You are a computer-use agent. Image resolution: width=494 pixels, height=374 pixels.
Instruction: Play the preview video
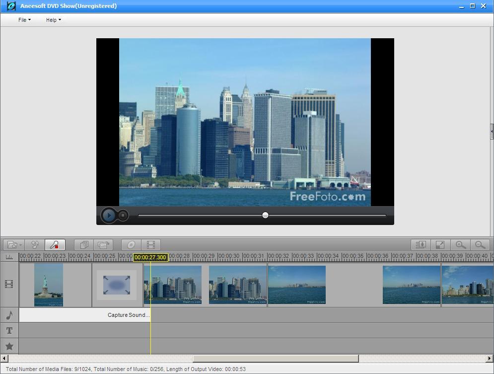[109, 216]
